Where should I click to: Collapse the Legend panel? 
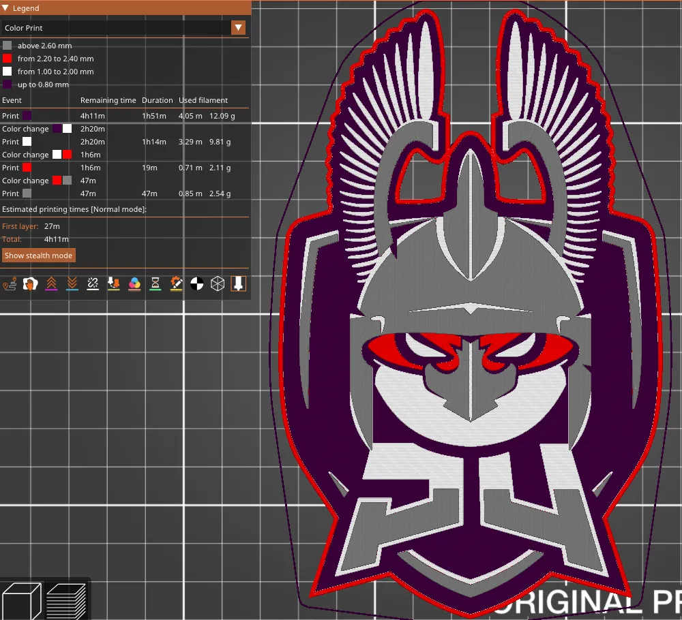(x=5, y=8)
